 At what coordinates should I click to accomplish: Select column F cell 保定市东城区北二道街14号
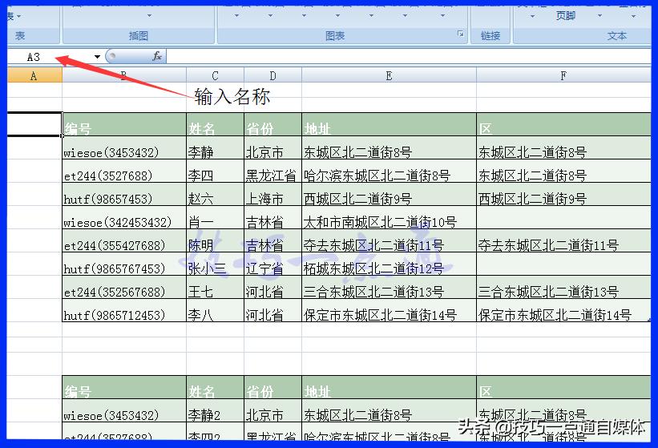coord(563,310)
